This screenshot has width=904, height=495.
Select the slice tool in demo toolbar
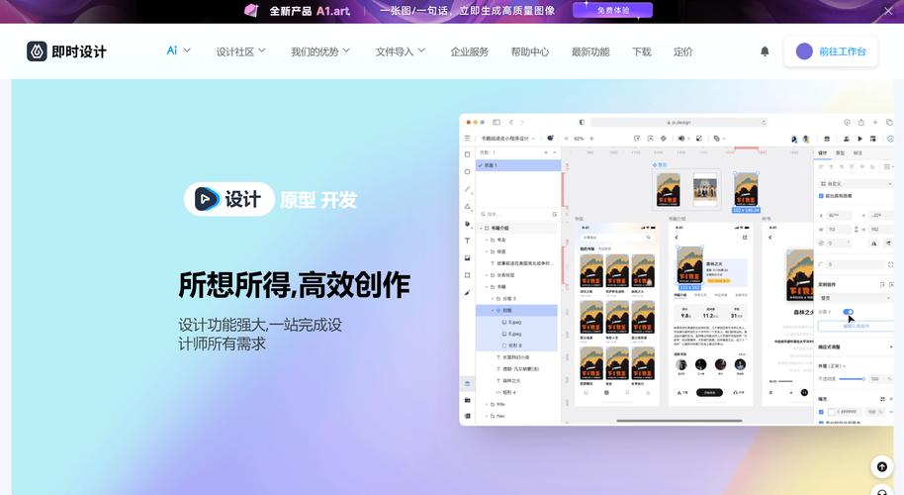coord(467,275)
